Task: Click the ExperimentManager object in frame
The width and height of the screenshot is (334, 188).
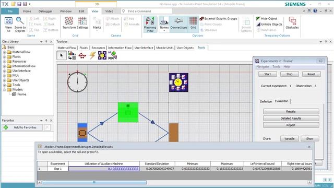Action: 178,83
